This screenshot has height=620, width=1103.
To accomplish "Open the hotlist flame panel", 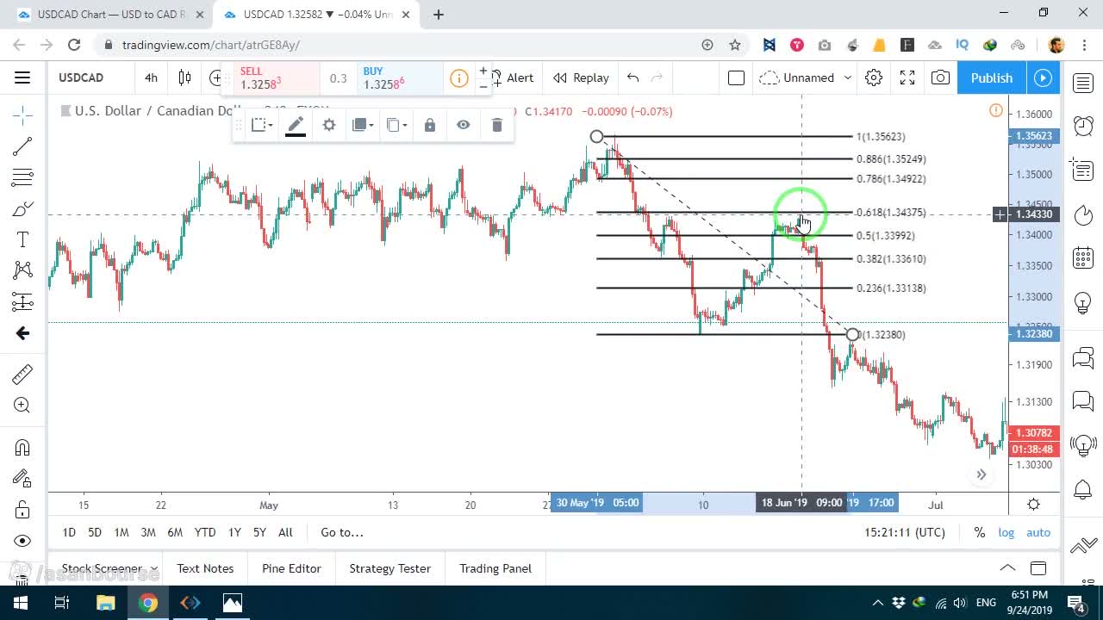I will [1083, 214].
